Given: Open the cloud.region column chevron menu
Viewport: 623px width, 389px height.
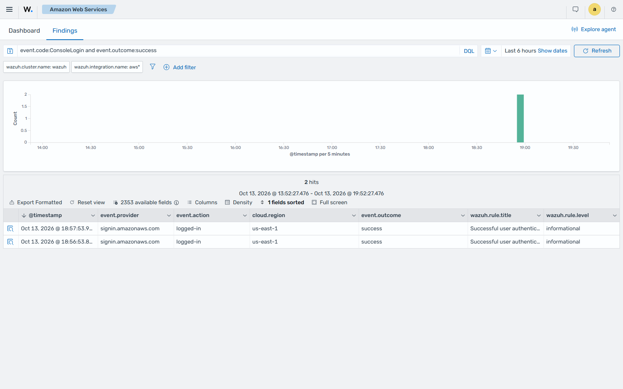Looking at the screenshot, I should coord(354,216).
